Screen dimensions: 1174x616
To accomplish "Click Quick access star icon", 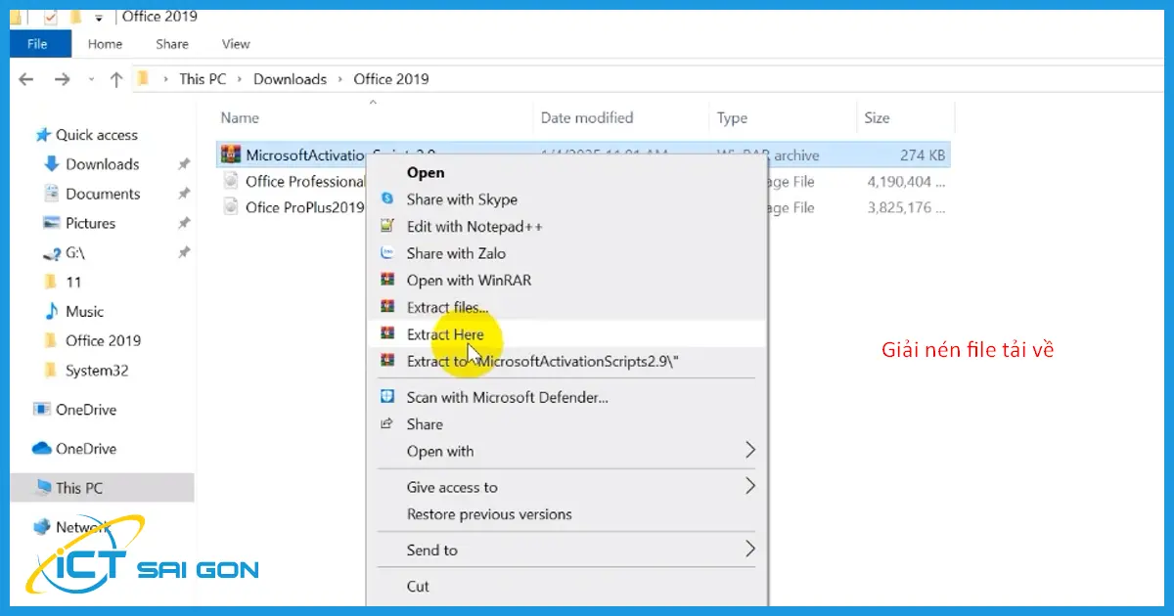I will coord(42,135).
